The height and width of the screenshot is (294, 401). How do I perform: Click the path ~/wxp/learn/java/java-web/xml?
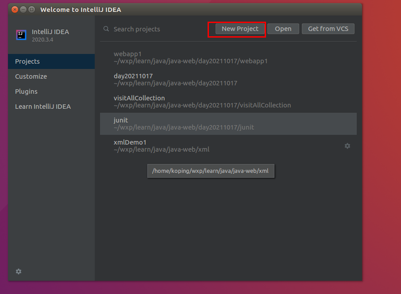tap(162, 149)
